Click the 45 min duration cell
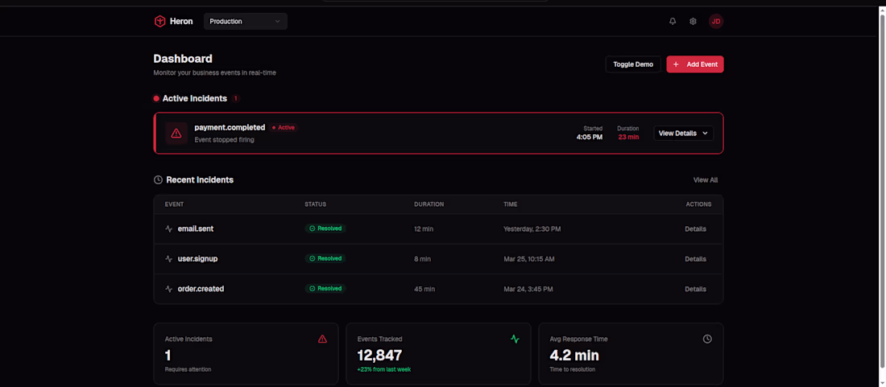The height and width of the screenshot is (387, 886). coord(424,289)
